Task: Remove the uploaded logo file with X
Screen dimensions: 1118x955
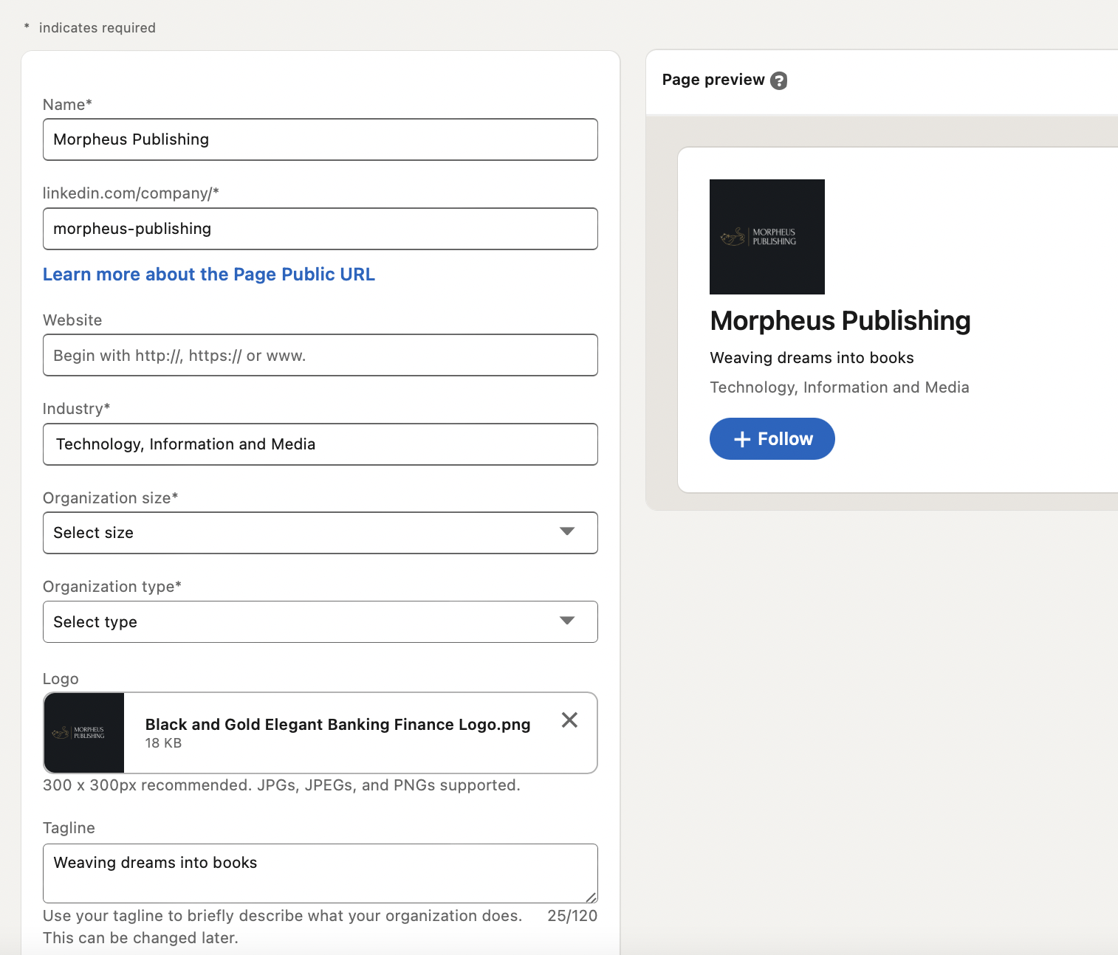Action: [x=569, y=720]
